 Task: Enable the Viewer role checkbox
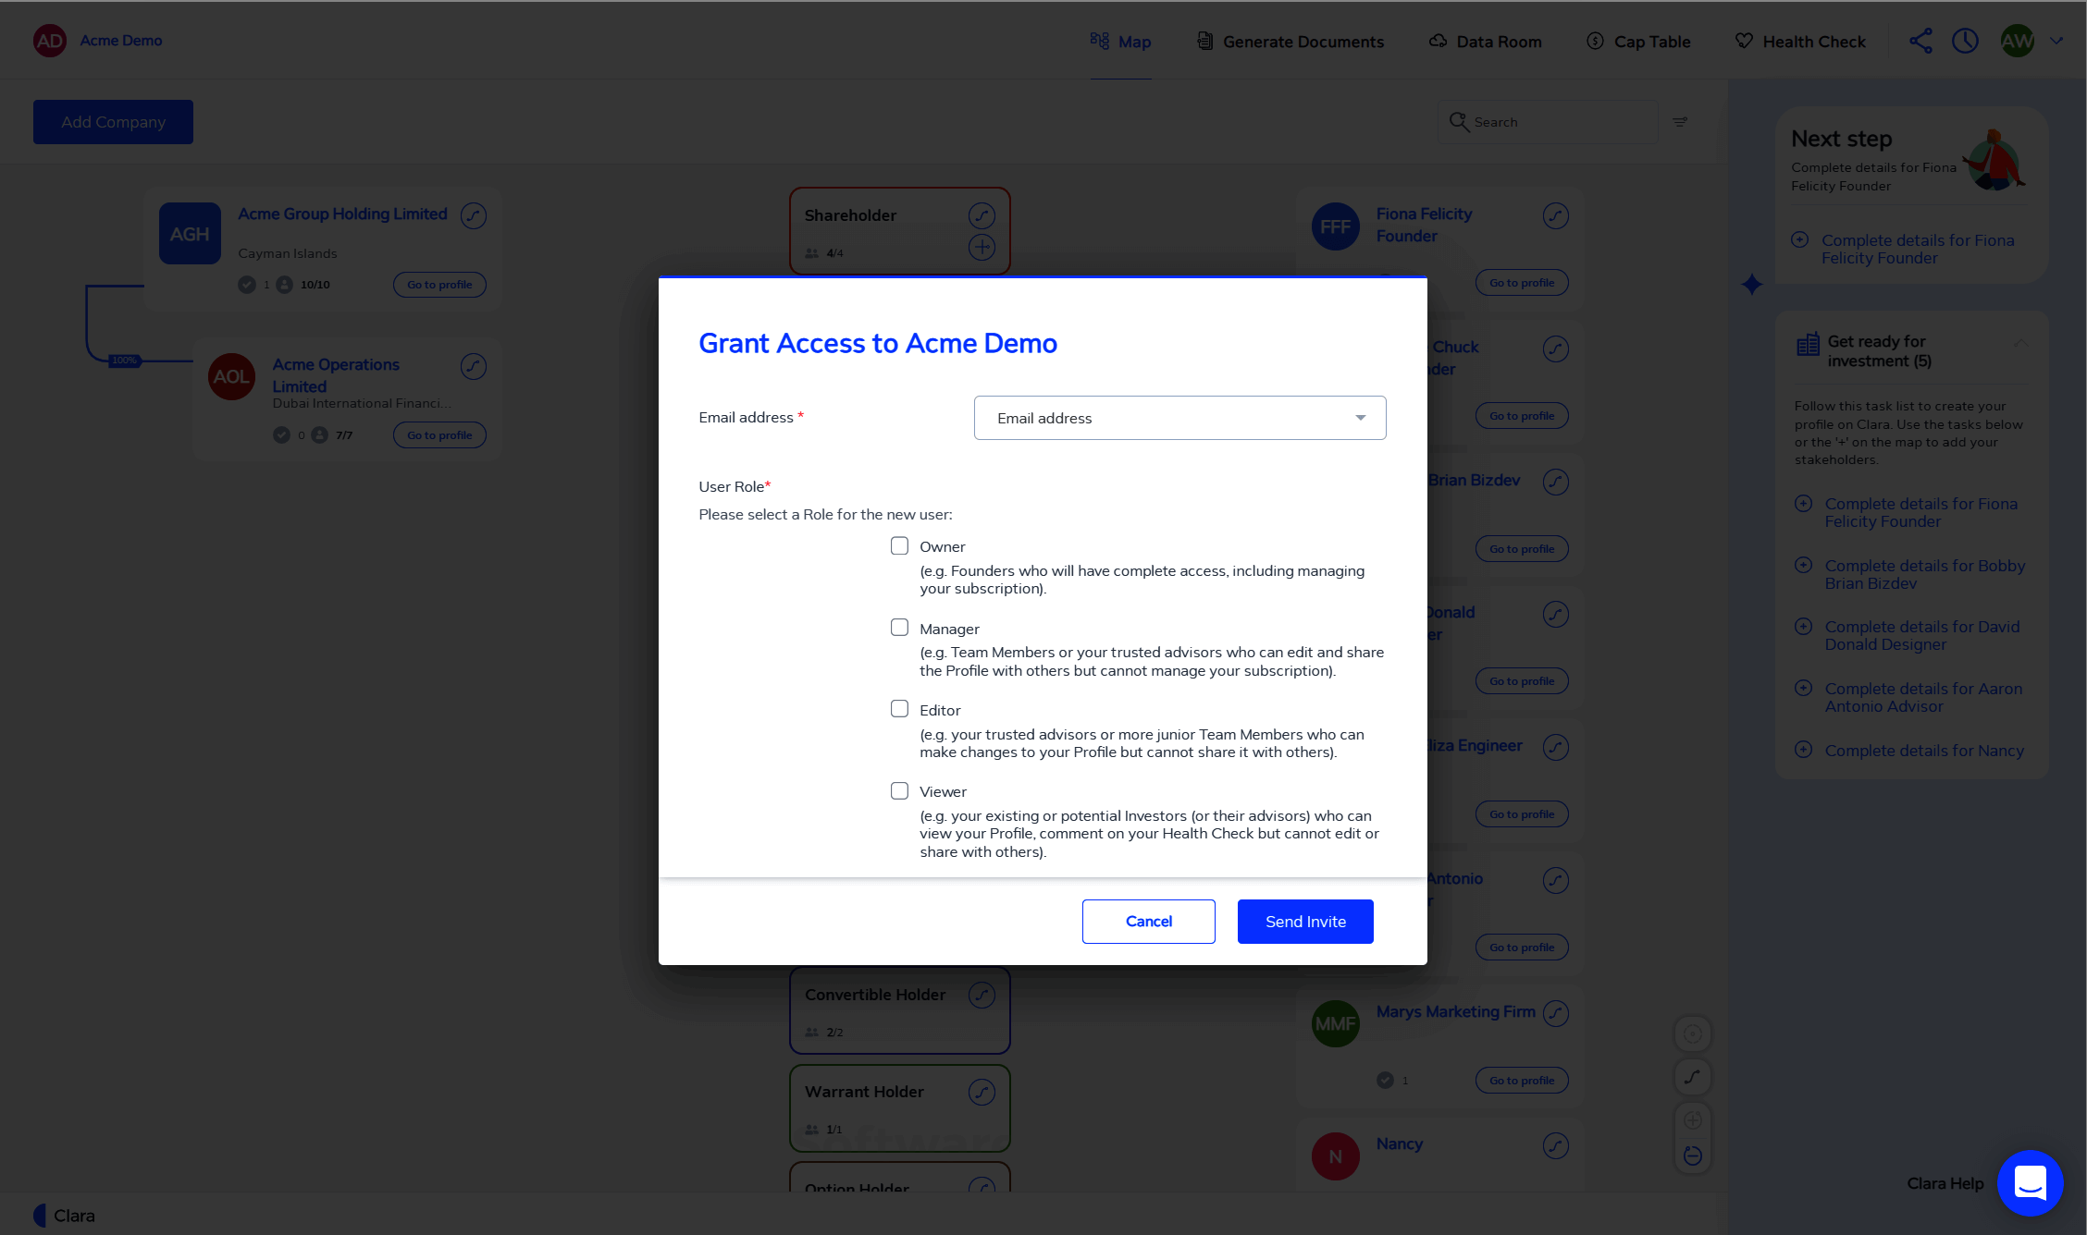point(899,791)
